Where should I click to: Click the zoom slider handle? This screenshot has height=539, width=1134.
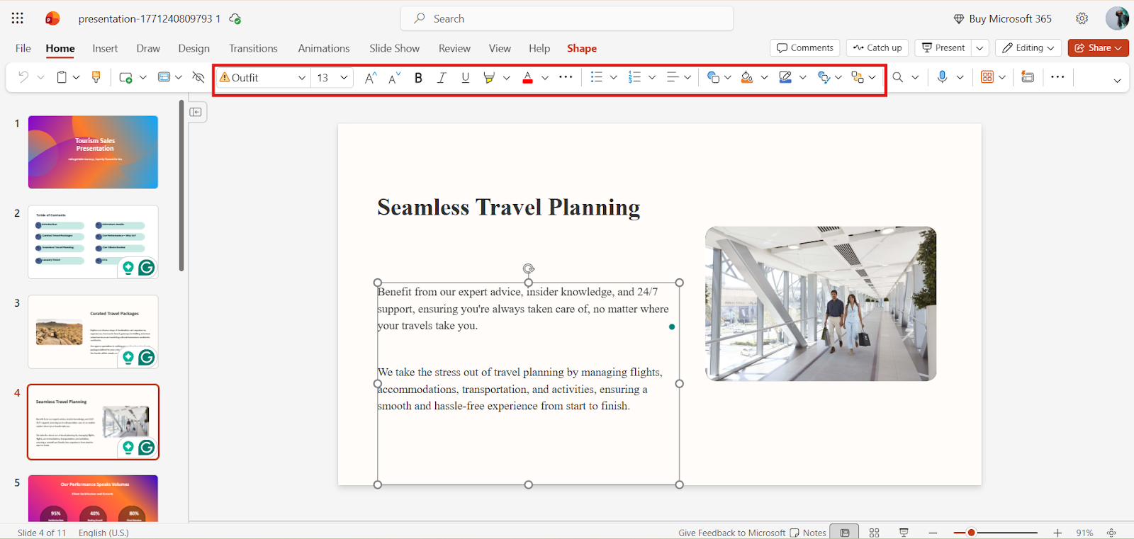pyautogui.click(x=971, y=533)
